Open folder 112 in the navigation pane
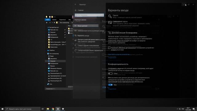This screenshot has height=111, width=197. tap(51, 40)
